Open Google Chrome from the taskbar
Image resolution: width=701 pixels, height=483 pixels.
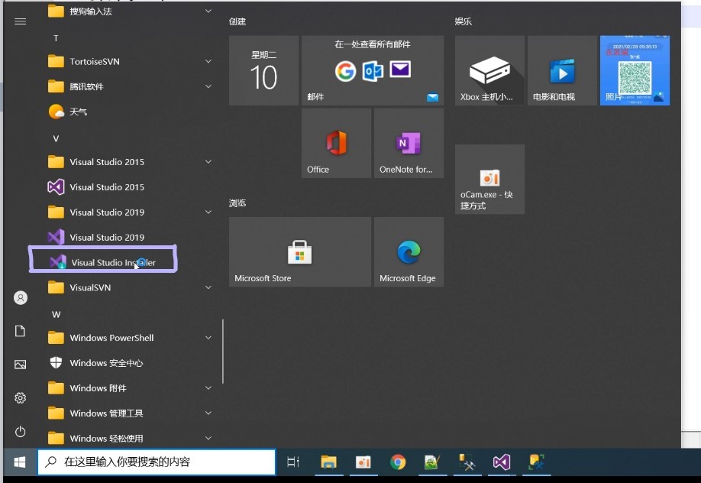point(398,462)
